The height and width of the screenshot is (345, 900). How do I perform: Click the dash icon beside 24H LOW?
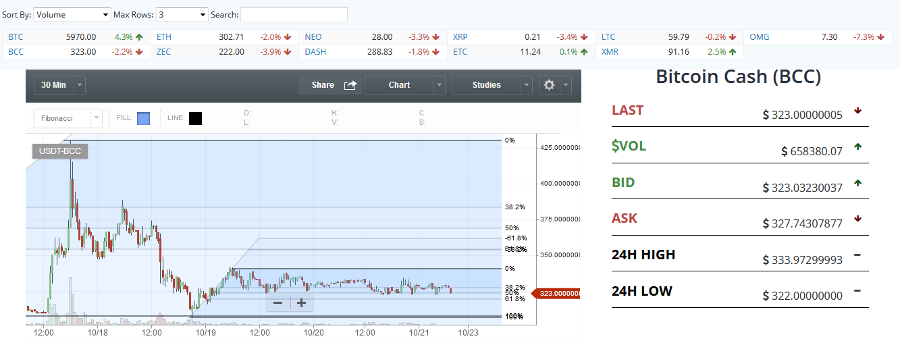(857, 290)
